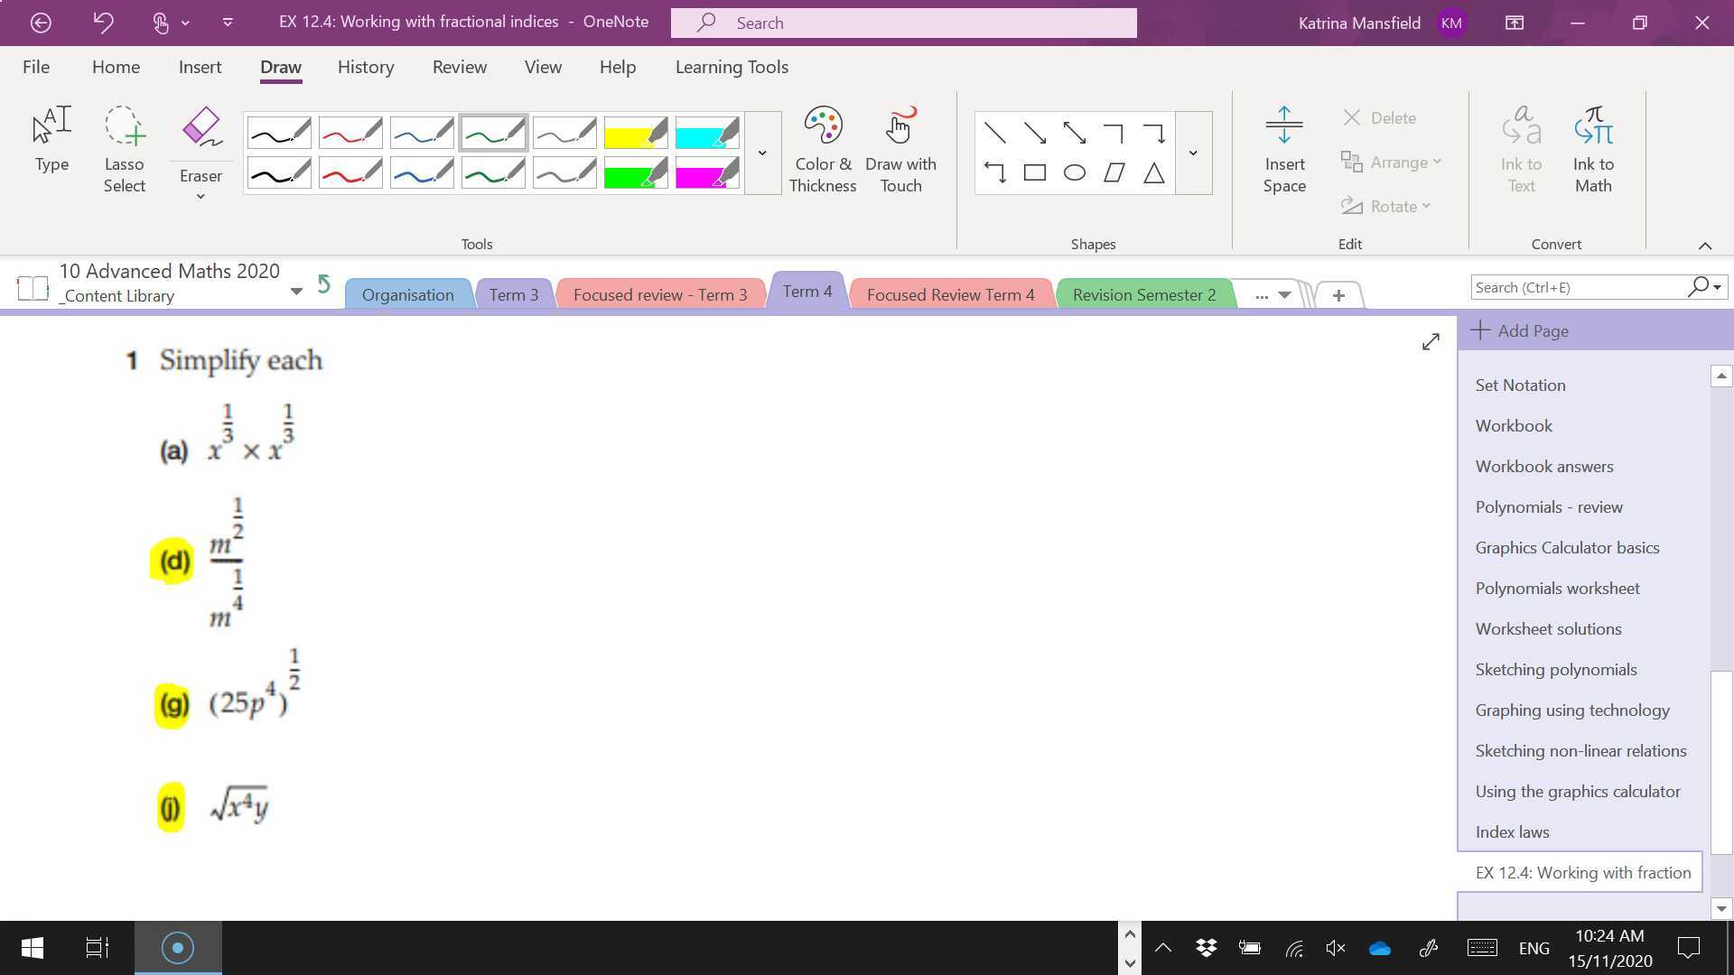
Task: Open the Index laws page
Action: 1512,832
